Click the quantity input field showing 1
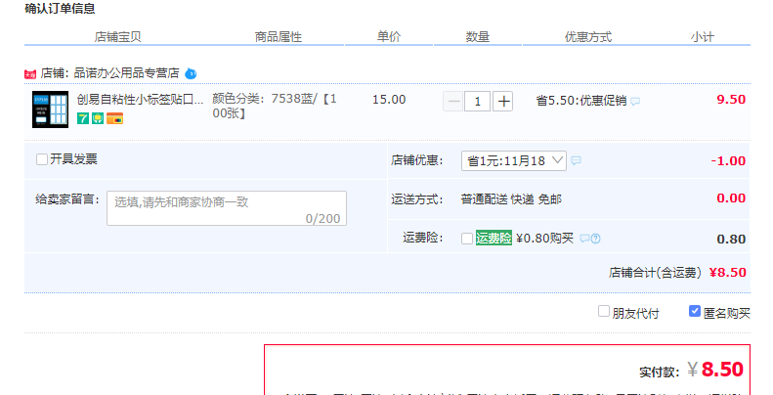 tap(477, 102)
